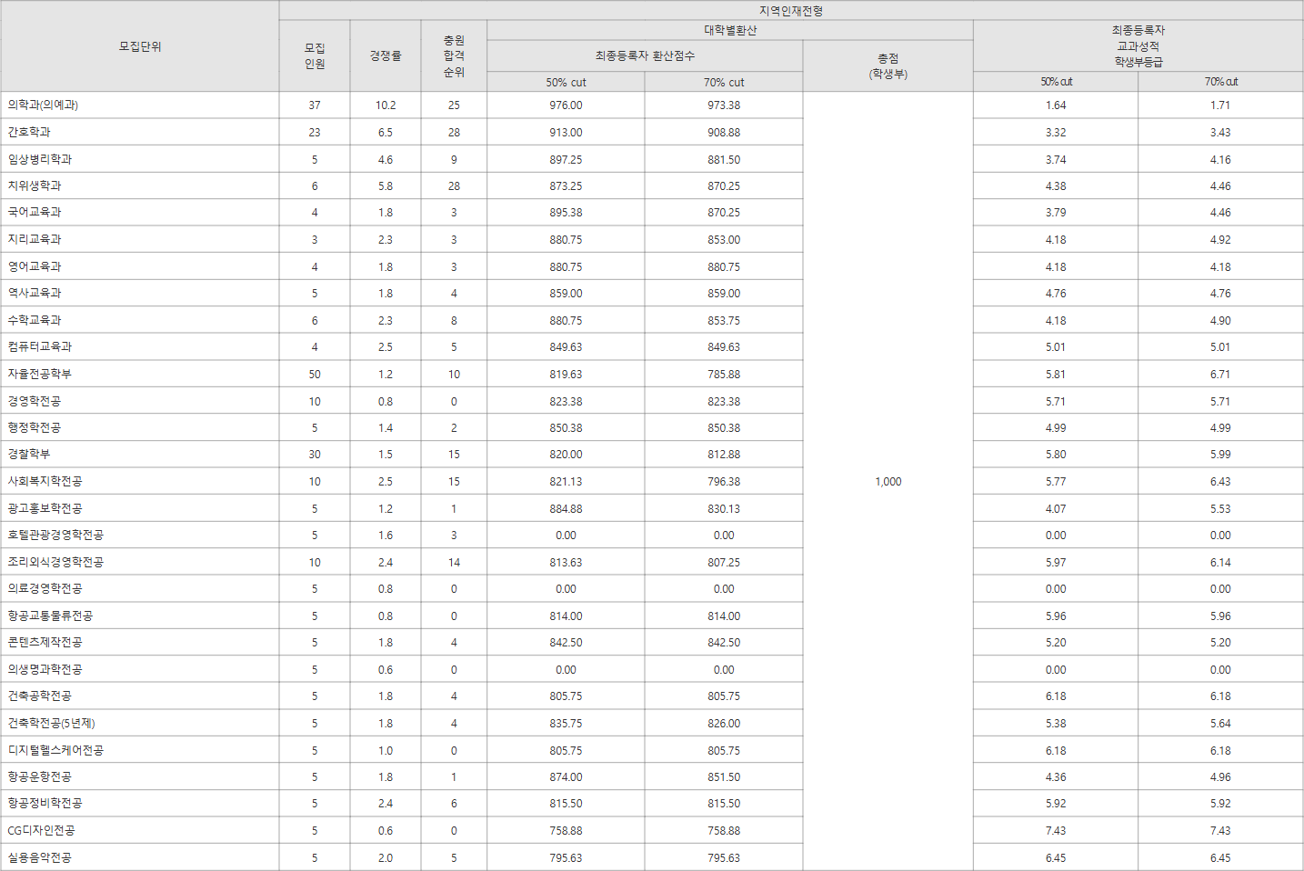Screen dimensions: 1304x871
Task: Click the 7.43 grade cell for CG디자인전공
Action: click(x=1055, y=829)
